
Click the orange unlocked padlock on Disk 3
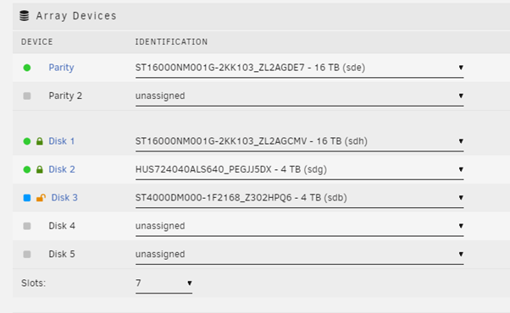[x=41, y=197]
